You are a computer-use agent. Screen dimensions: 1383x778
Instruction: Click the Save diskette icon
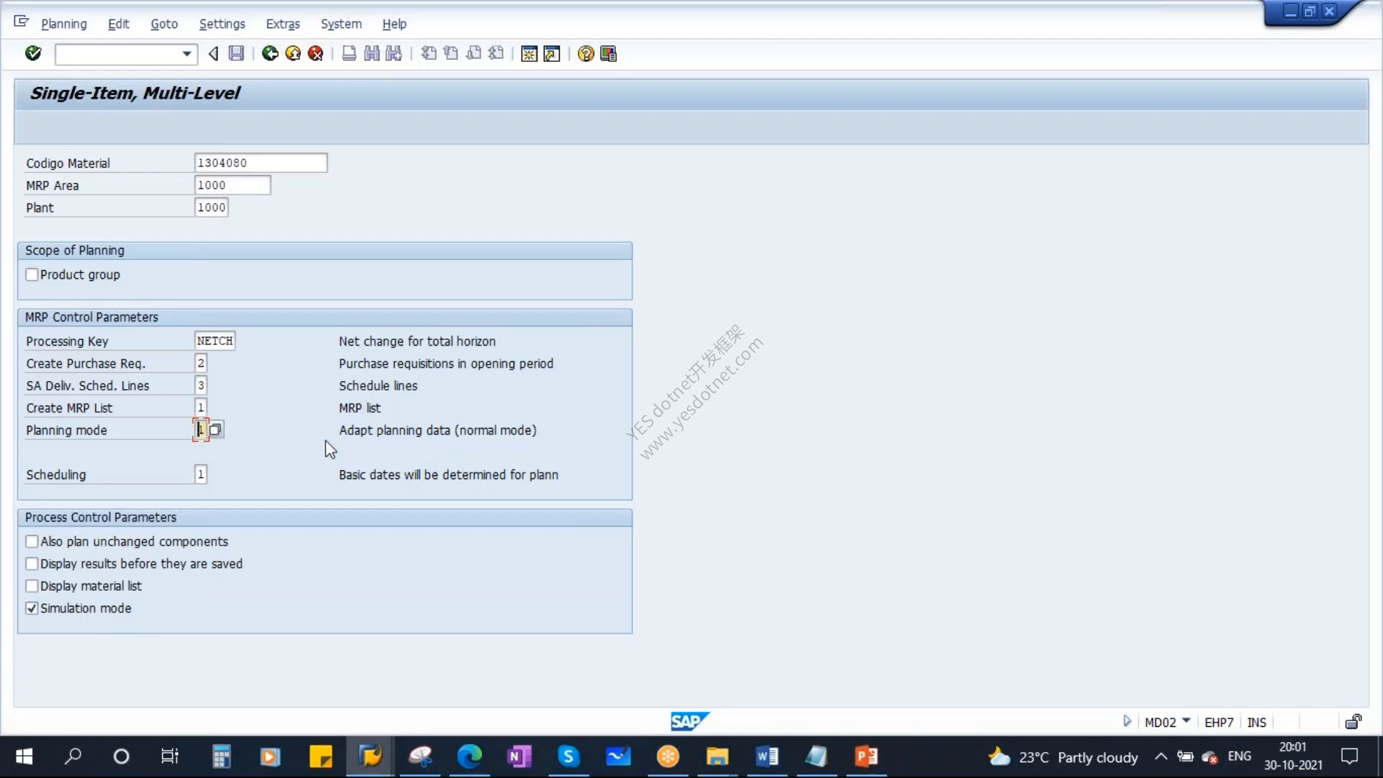coord(236,53)
